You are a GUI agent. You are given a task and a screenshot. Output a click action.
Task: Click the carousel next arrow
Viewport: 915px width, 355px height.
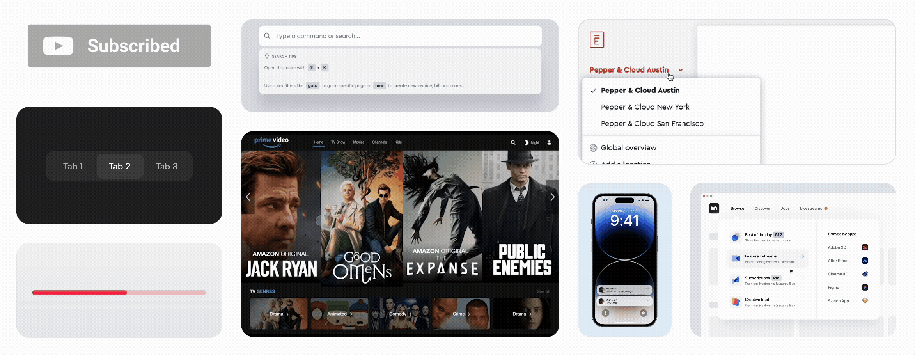(552, 197)
